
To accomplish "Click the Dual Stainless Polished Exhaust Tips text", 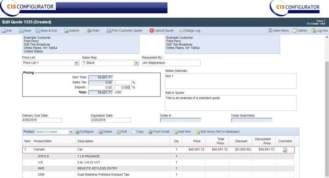I will point(103,174).
